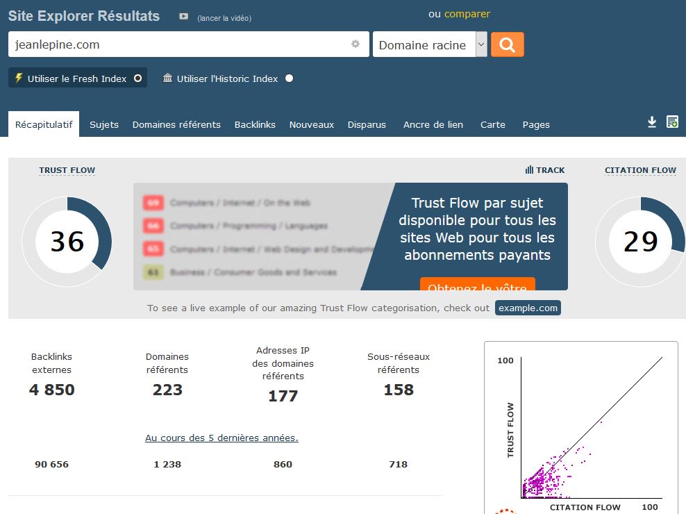Click the download arrow icon
This screenshot has height=514, width=686.
coord(652,122)
